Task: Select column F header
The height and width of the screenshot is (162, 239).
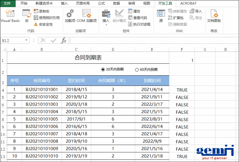Action: (x=182, y=49)
